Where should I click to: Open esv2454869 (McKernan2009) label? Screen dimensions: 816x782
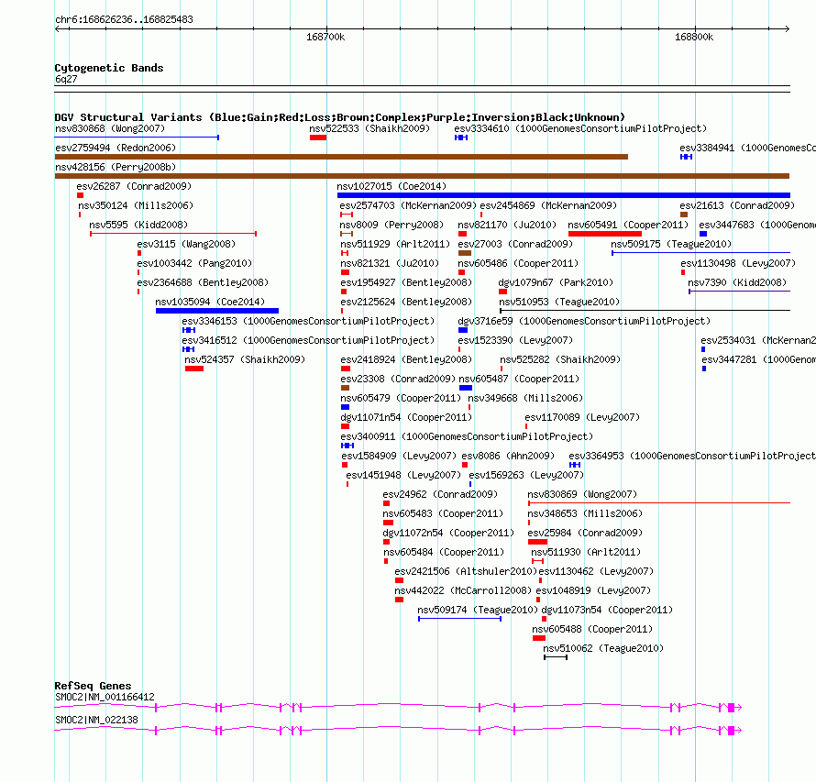(x=548, y=205)
